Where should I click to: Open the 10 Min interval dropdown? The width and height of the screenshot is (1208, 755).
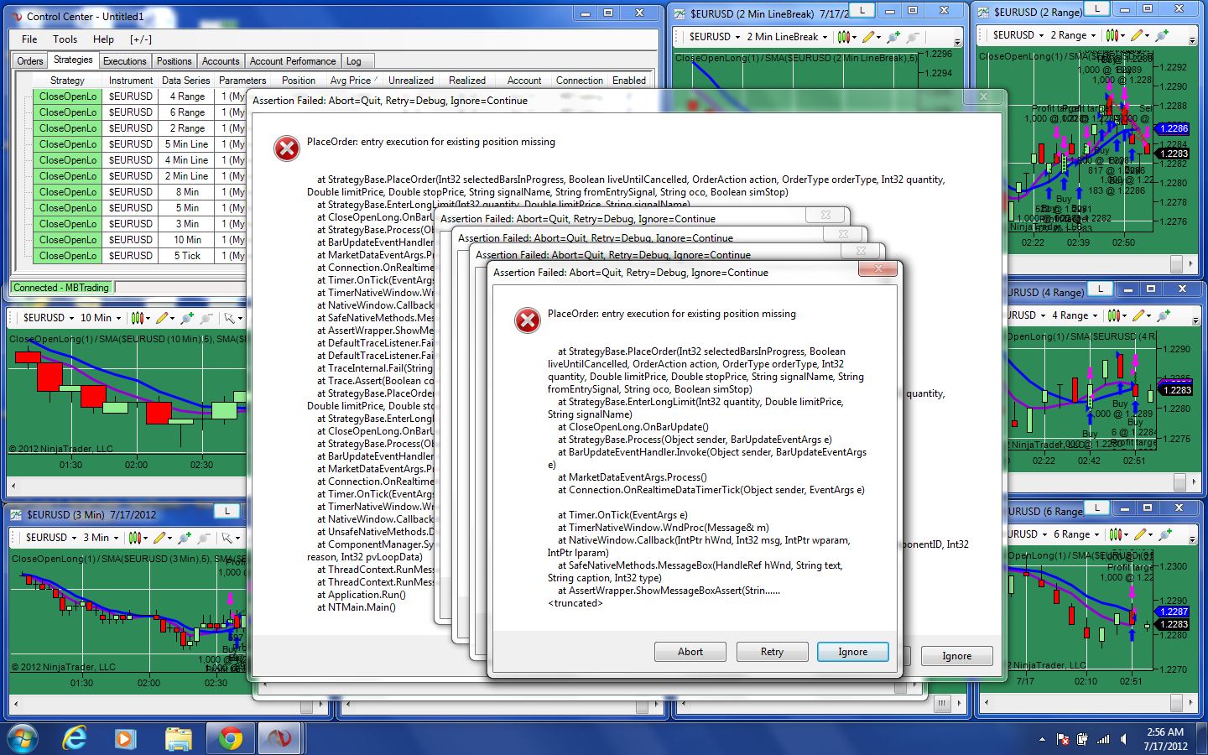[100, 318]
